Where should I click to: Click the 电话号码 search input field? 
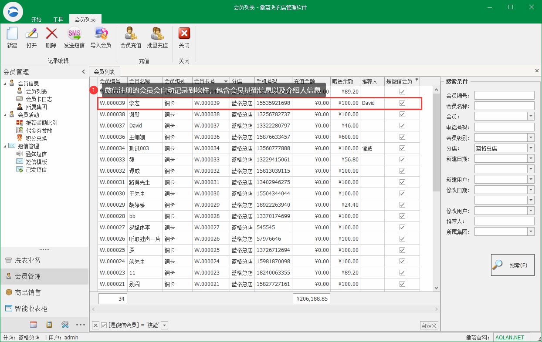[504, 127]
